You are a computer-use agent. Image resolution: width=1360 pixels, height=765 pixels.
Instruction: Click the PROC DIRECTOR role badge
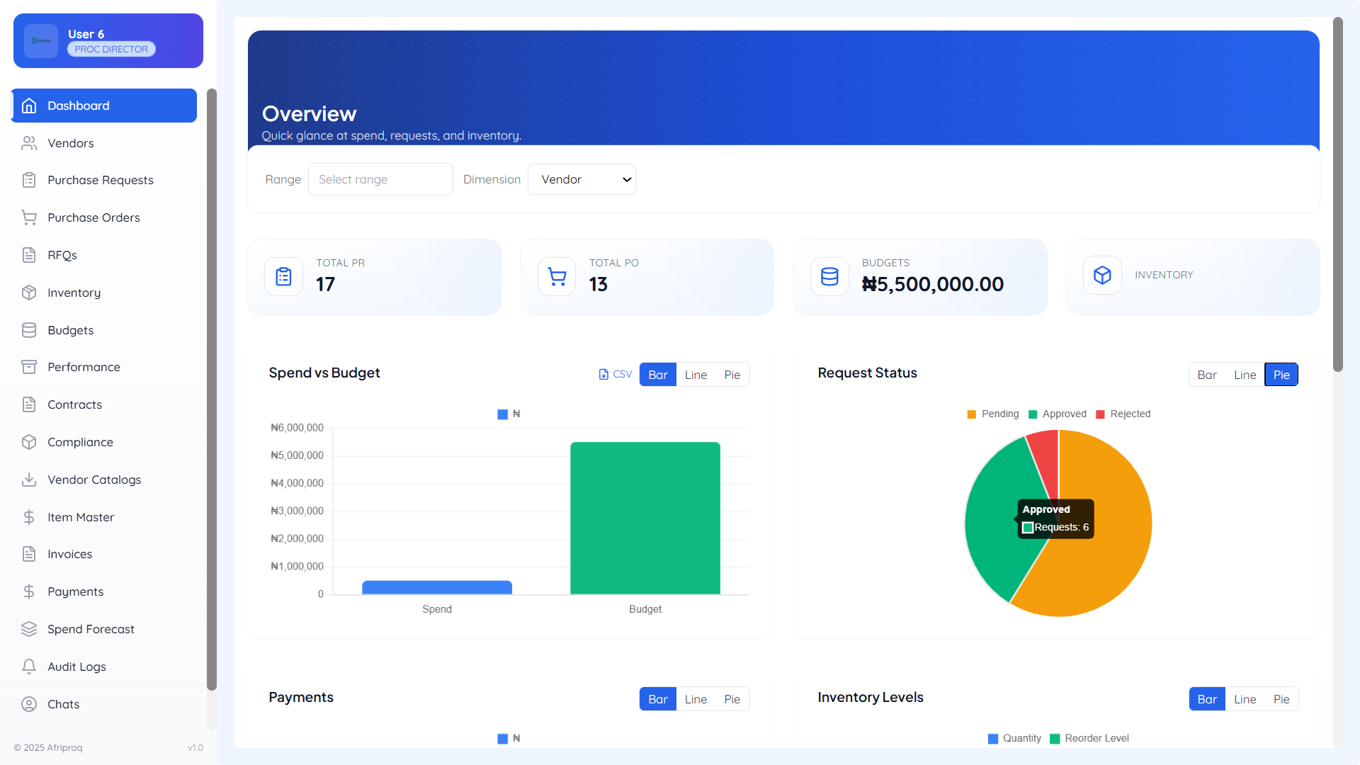point(111,49)
